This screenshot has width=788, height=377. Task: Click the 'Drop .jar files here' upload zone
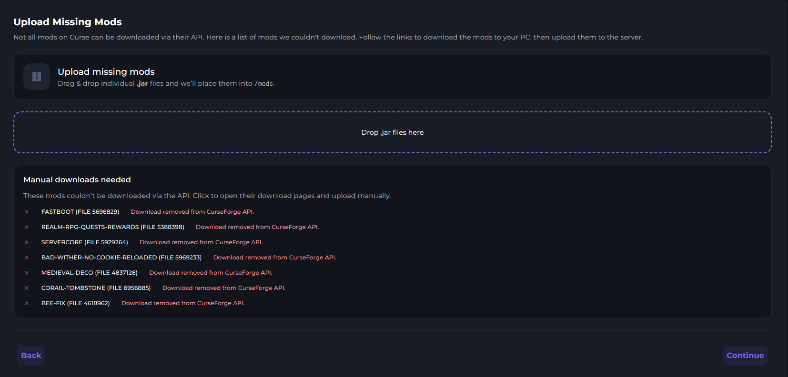[392, 132]
